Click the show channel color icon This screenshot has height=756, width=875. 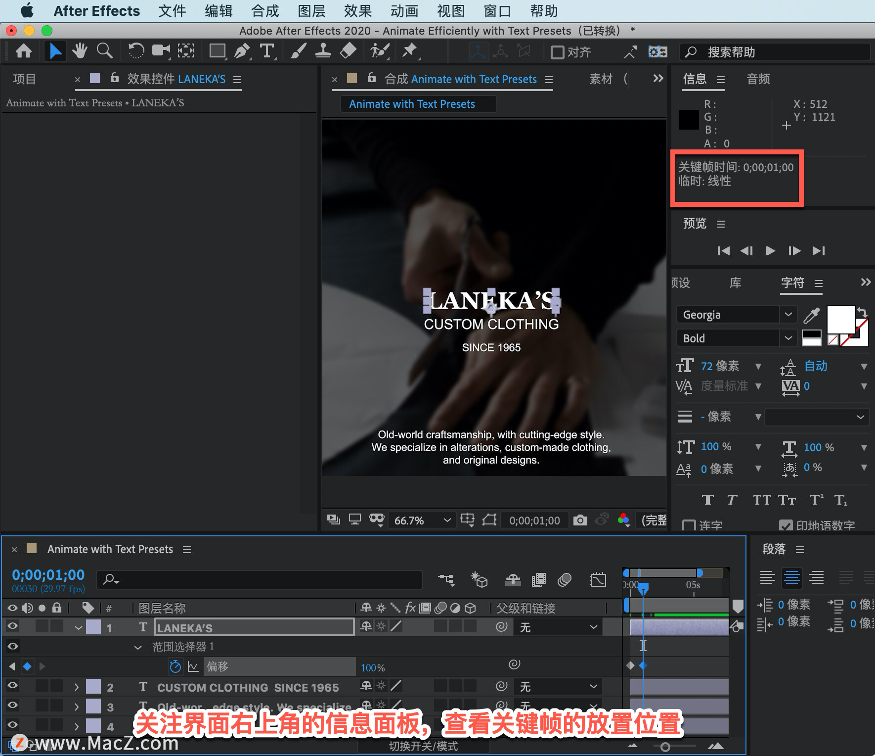click(624, 520)
